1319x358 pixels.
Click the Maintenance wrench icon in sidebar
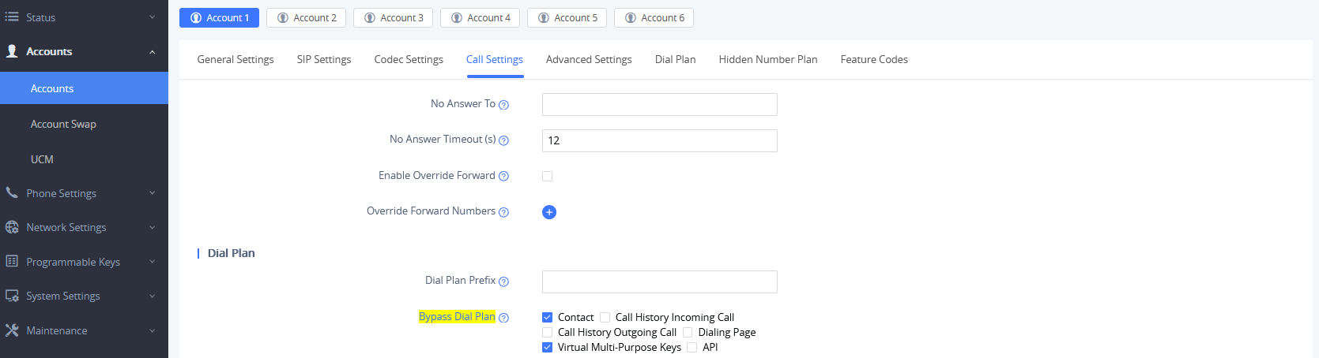[x=12, y=330]
